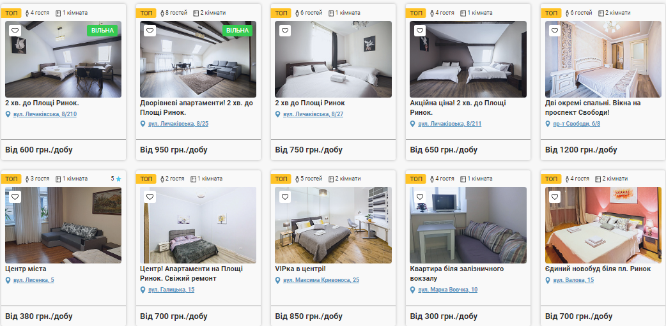666x326 pixels.
Task: Open address link пр-т Свободи, 6/8
Action: click(577, 124)
